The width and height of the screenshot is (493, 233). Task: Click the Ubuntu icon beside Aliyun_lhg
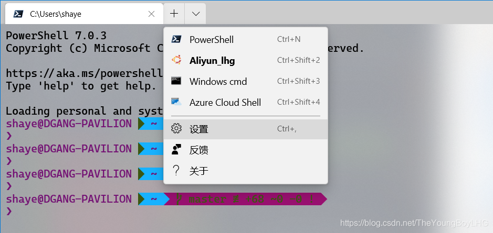(x=176, y=60)
